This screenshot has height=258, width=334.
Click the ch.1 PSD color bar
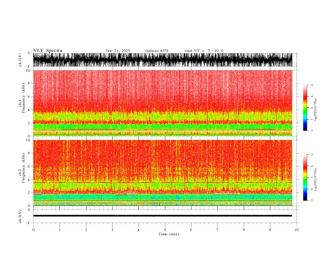point(305,107)
